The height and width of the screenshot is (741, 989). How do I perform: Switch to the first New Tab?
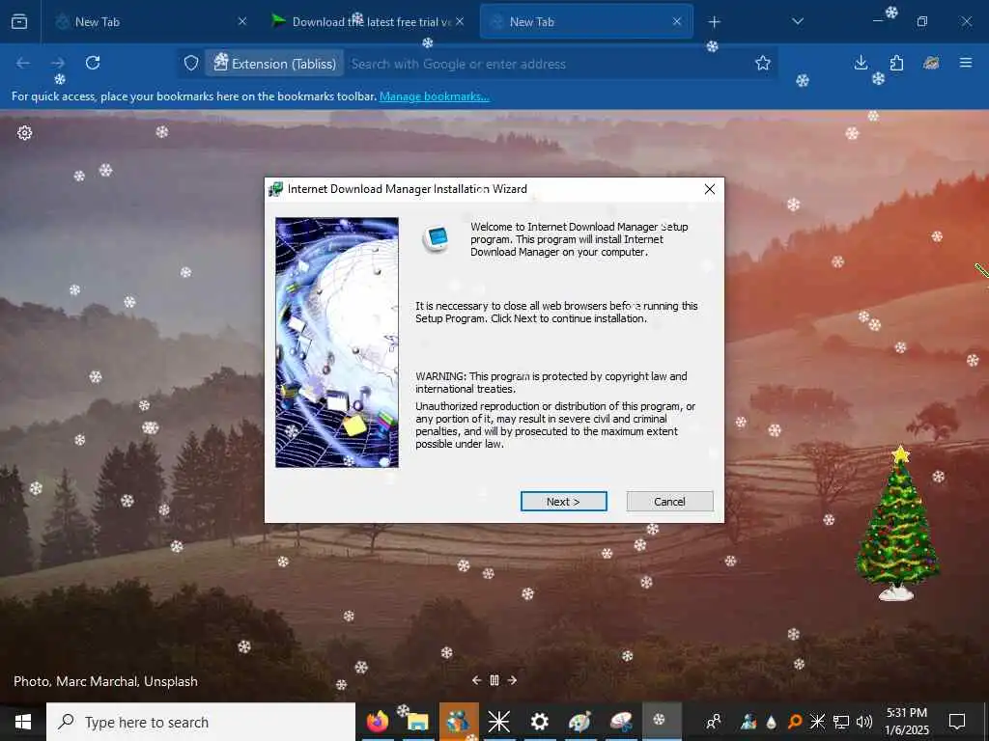[x=151, y=22]
